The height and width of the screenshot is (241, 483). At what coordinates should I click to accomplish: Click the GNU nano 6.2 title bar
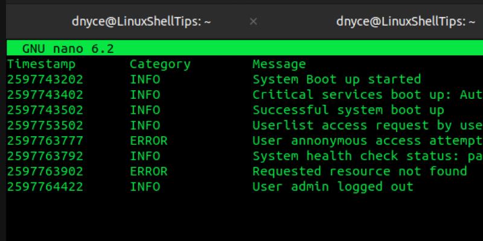point(68,48)
